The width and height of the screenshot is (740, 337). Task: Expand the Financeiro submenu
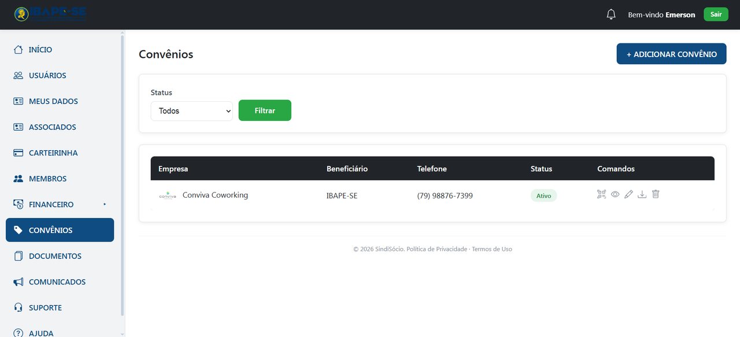[x=60, y=205]
